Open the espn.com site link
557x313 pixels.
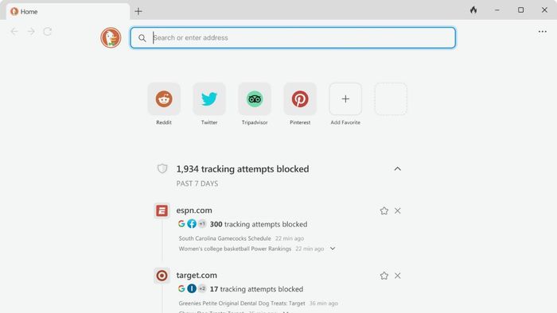point(194,211)
